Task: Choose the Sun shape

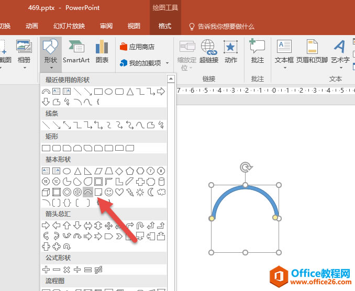Action: point(140,192)
